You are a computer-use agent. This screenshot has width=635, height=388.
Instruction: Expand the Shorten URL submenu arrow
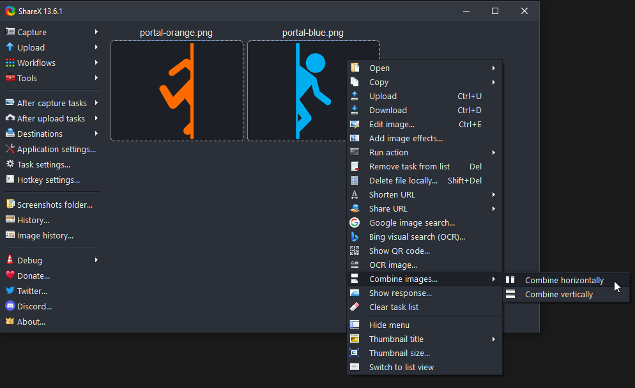point(494,194)
